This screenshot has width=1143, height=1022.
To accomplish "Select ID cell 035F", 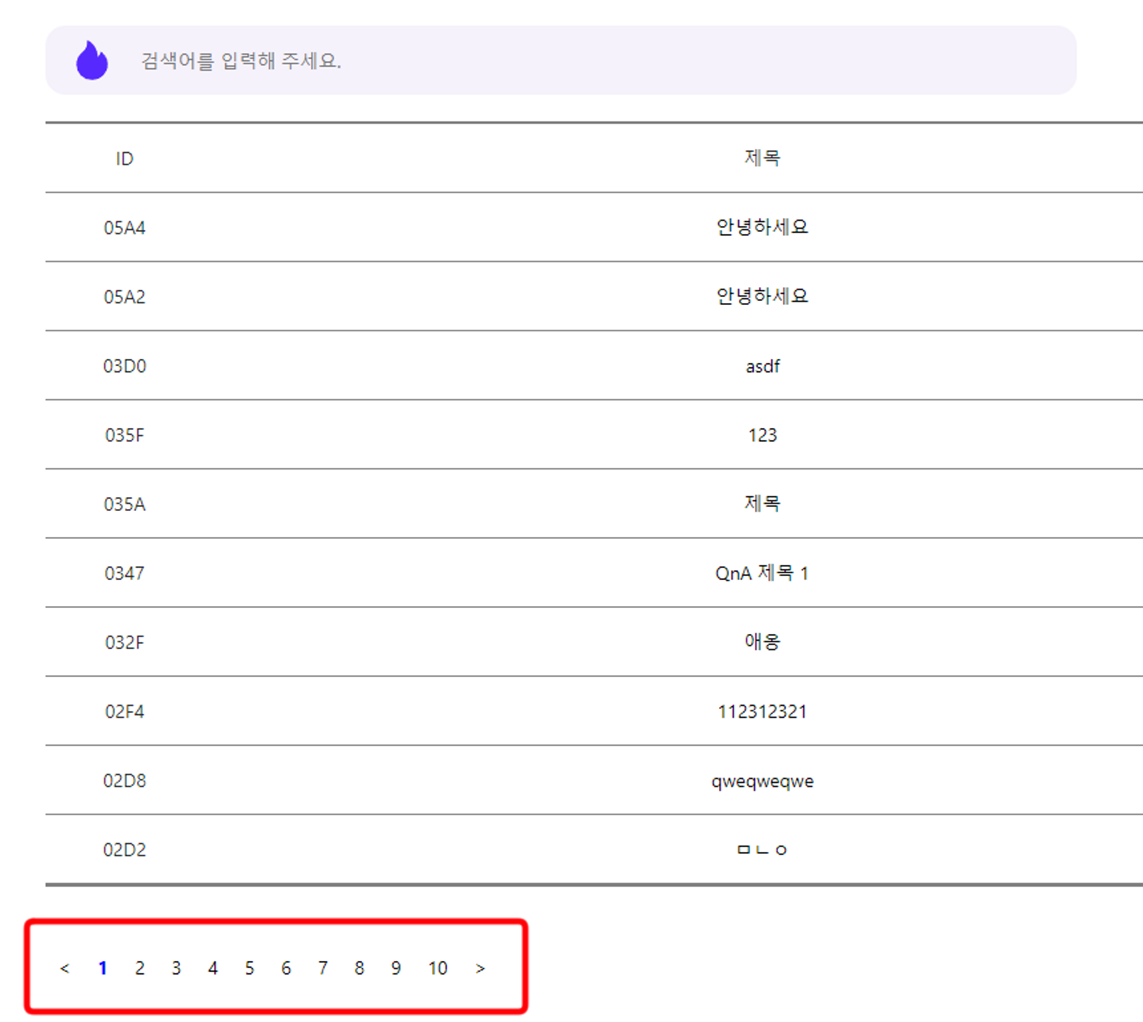I will (x=124, y=435).
